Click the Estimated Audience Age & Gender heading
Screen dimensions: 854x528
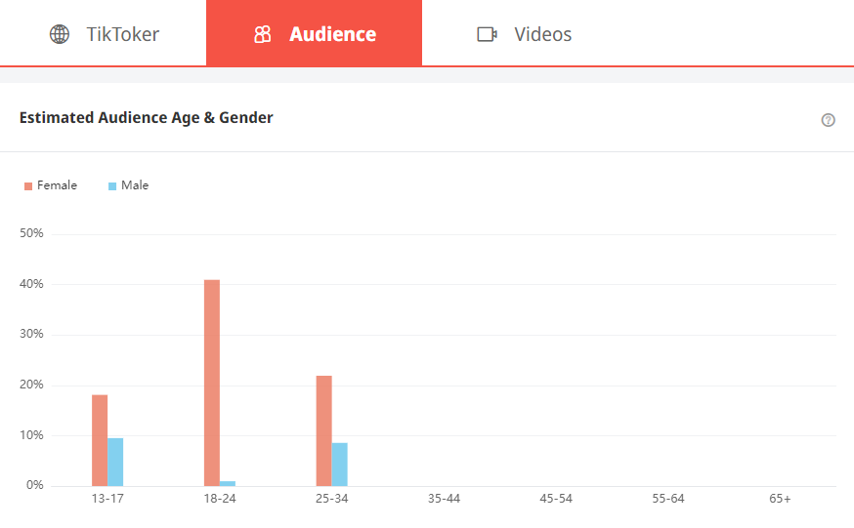point(147,118)
